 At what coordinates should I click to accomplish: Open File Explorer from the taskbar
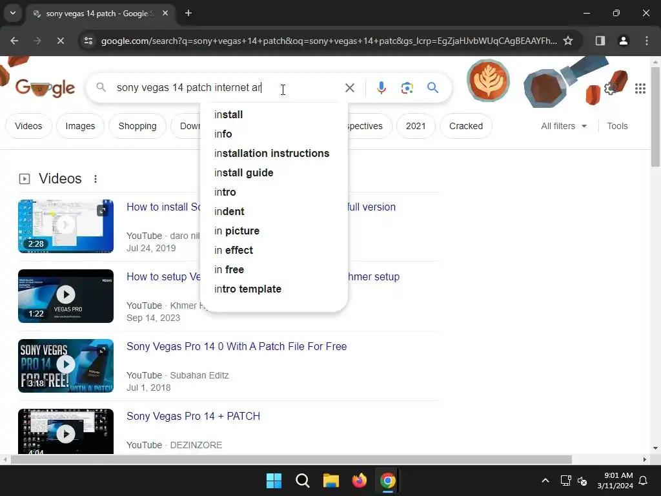pos(331,480)
